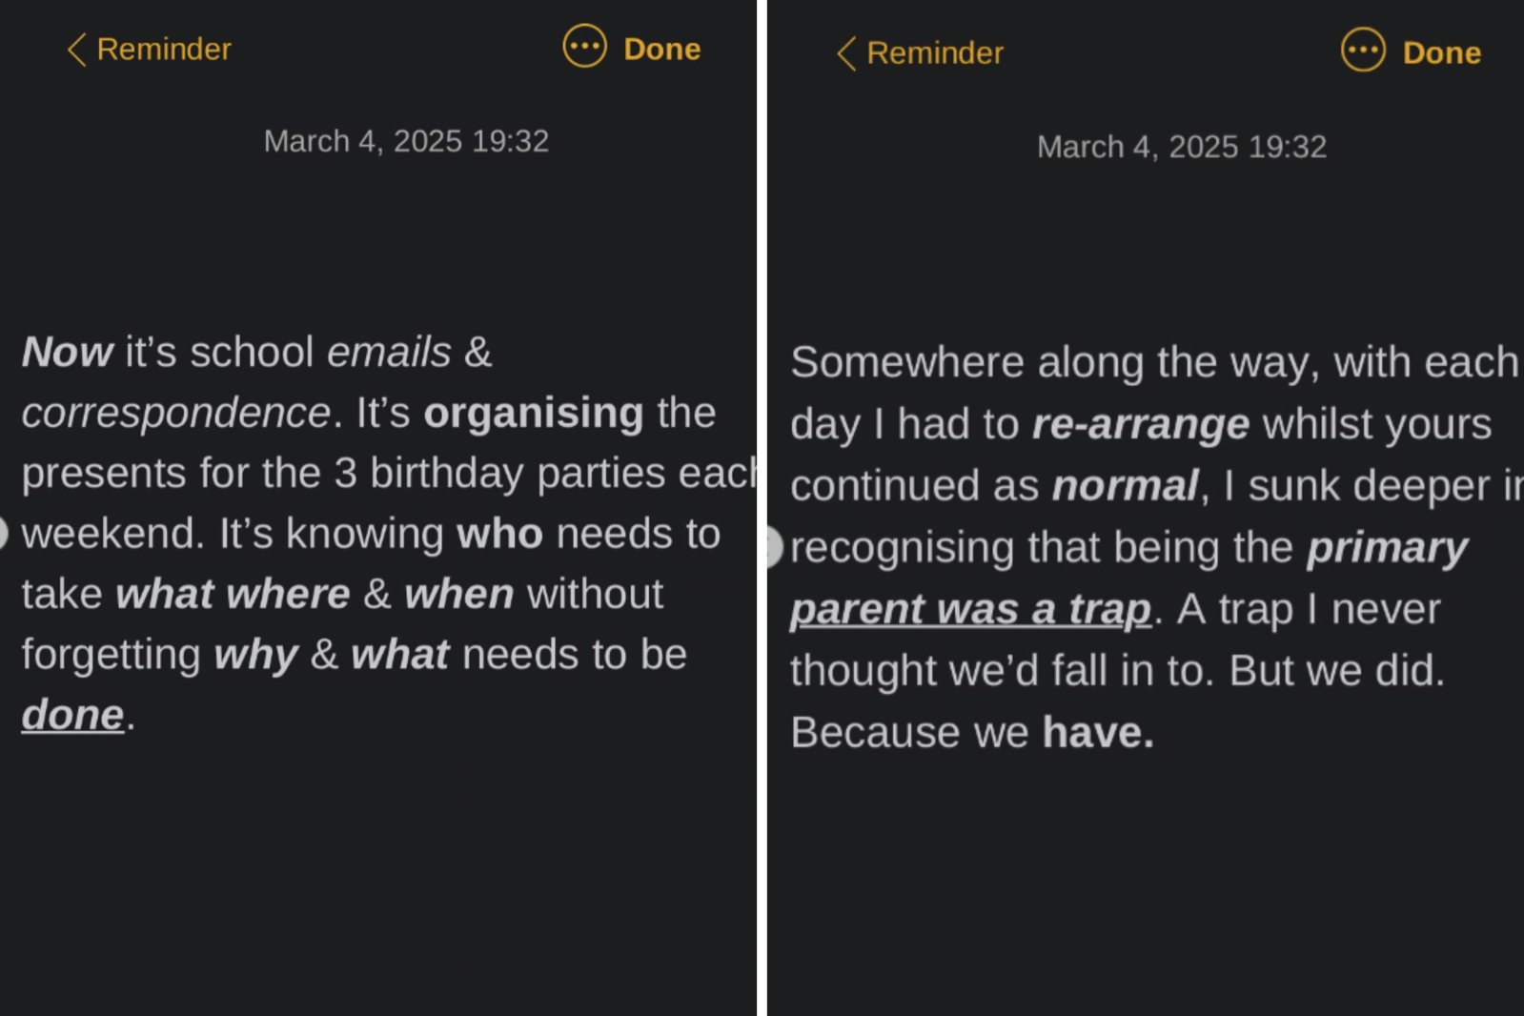Tap the right note's March 4, 2025 timestamp
This screenshot has width=1524, height=1016.
[x=1181, y=147]
